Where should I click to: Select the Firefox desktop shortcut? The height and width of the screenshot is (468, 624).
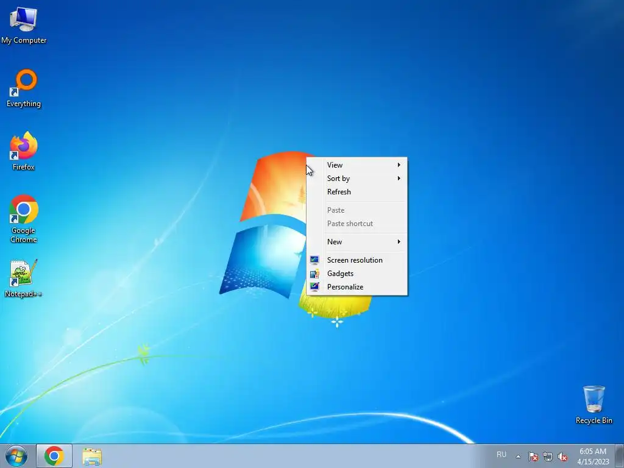tap(24, 151)
